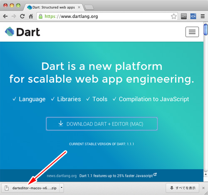The height and width of the screenshot is (195, 208).
Task: Select the Dart: Structured web apps tab
Action: click(53, 7)
